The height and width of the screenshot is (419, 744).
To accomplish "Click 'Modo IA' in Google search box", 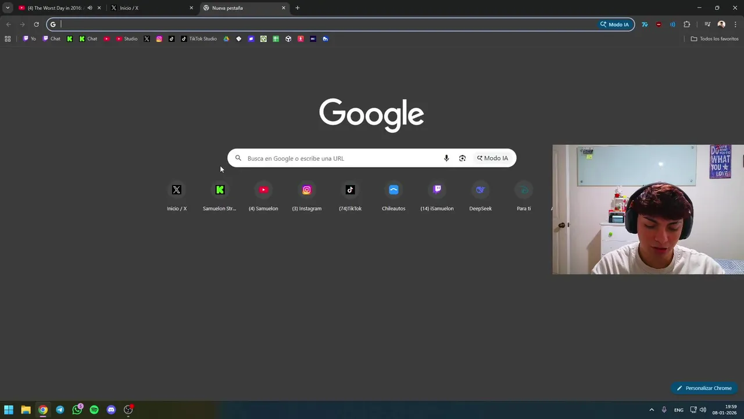I will 493,158.
